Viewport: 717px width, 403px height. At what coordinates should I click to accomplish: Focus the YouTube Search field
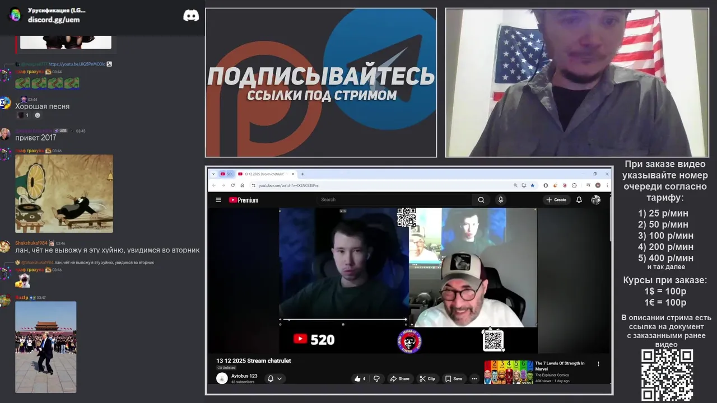[395, 199]
